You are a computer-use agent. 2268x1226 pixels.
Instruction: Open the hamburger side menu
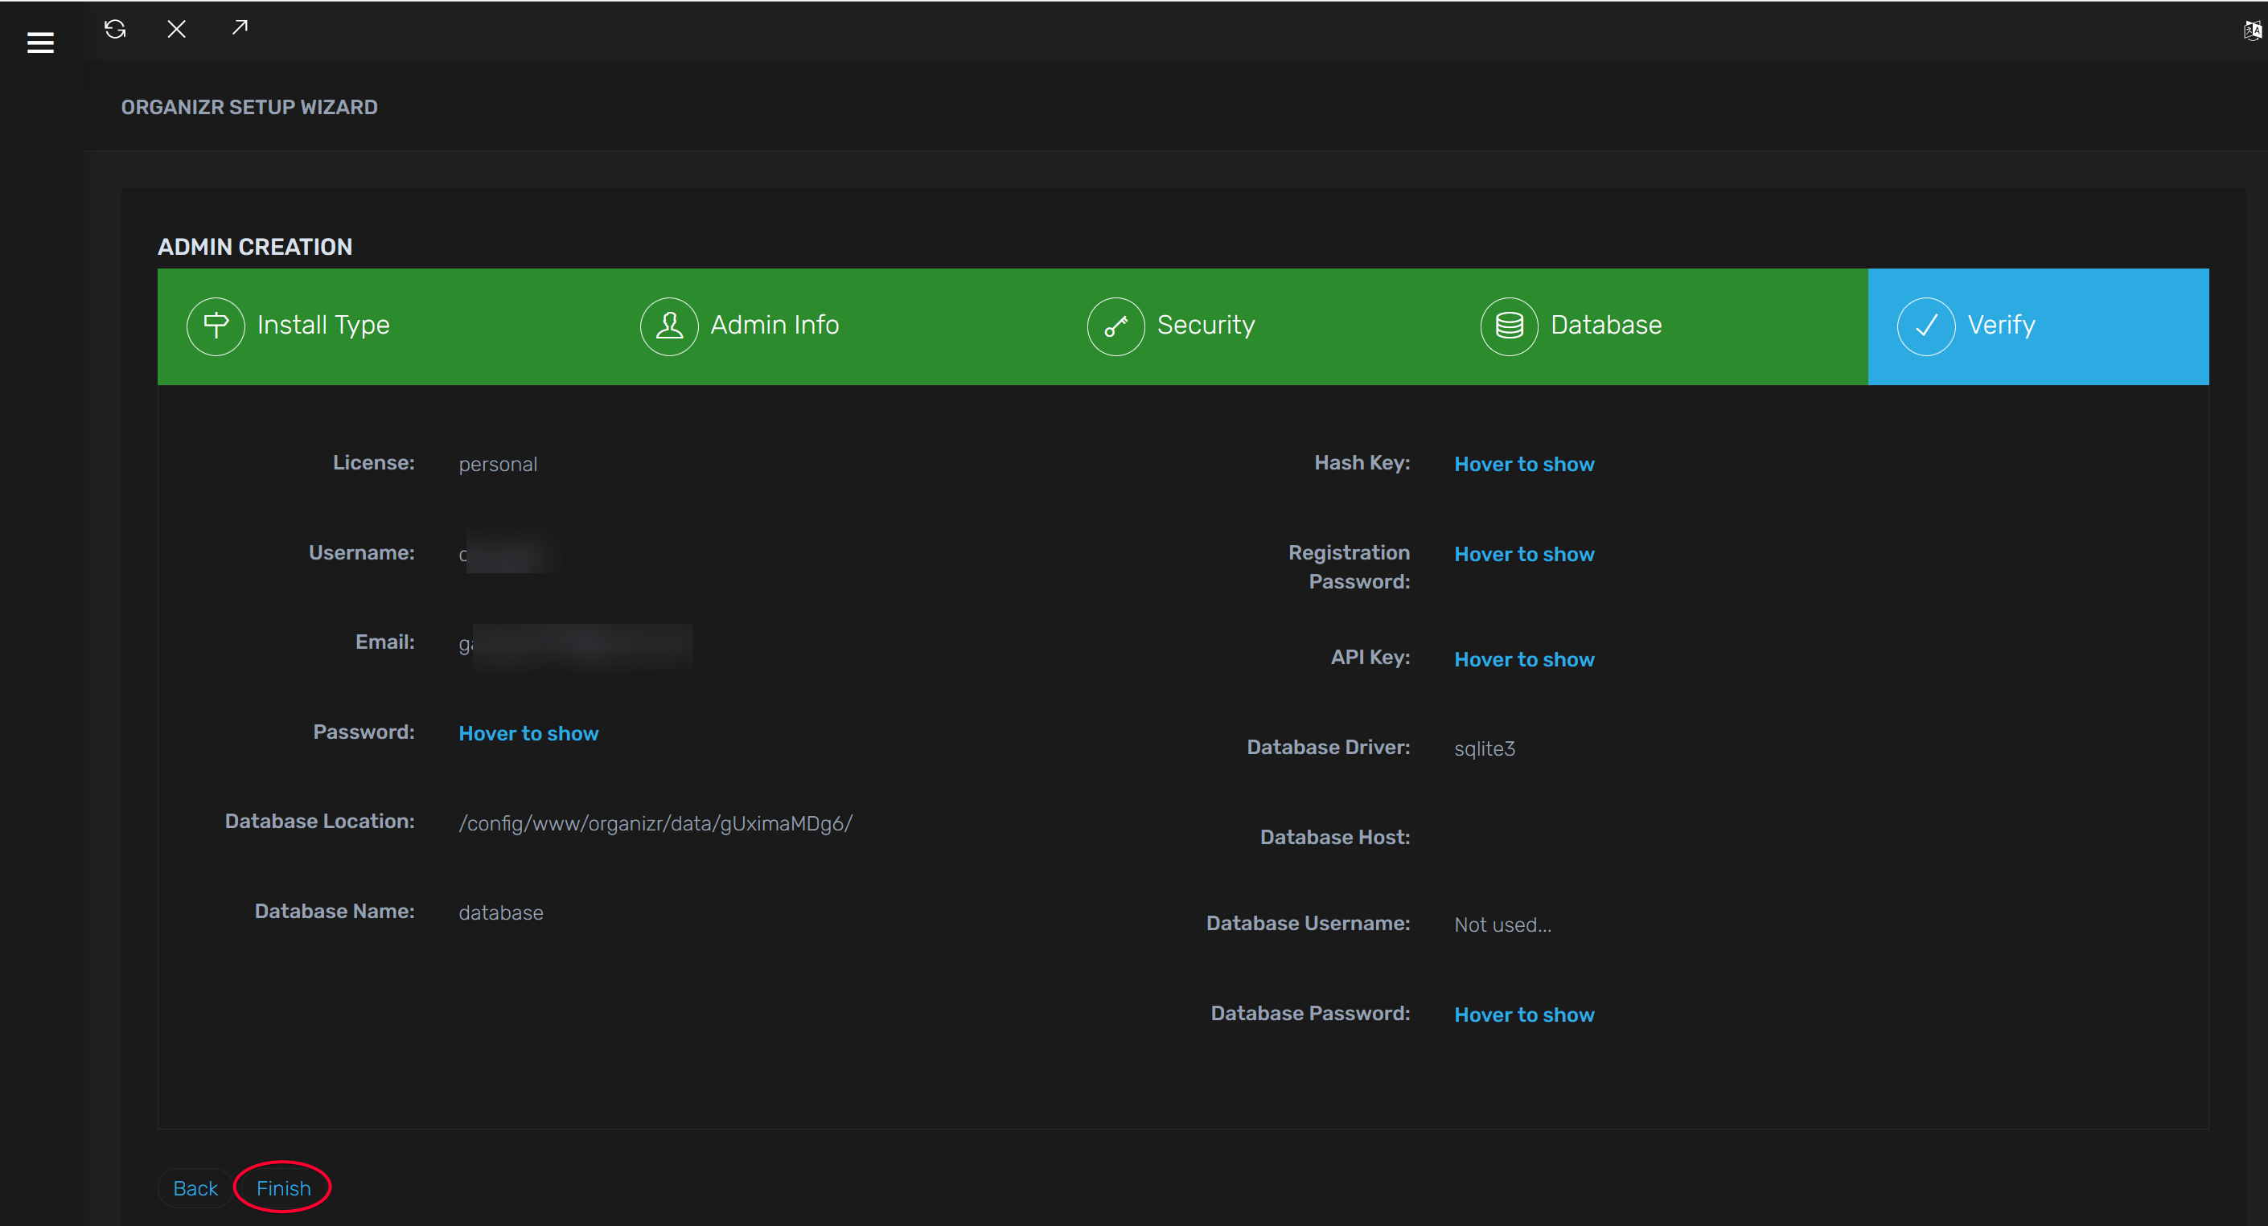(40, 43)
